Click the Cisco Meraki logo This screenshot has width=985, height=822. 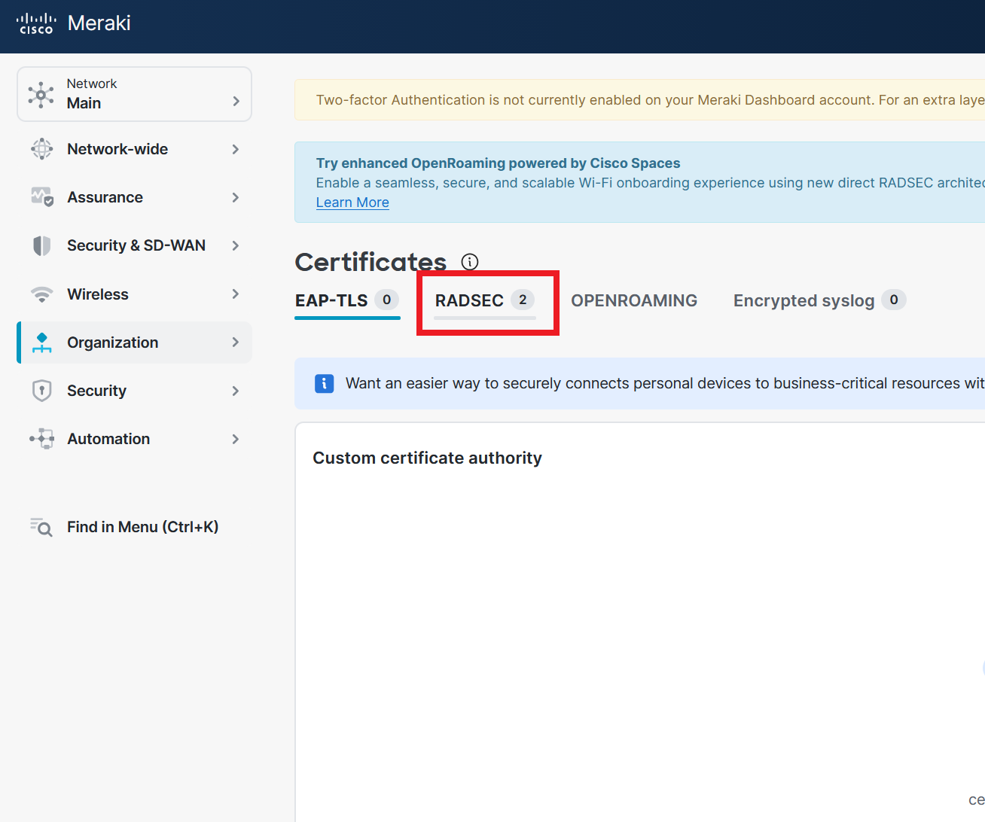[73, 23]
